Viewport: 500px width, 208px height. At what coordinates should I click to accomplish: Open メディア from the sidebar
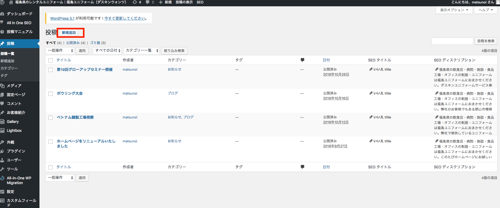click(x=14, y=86)
